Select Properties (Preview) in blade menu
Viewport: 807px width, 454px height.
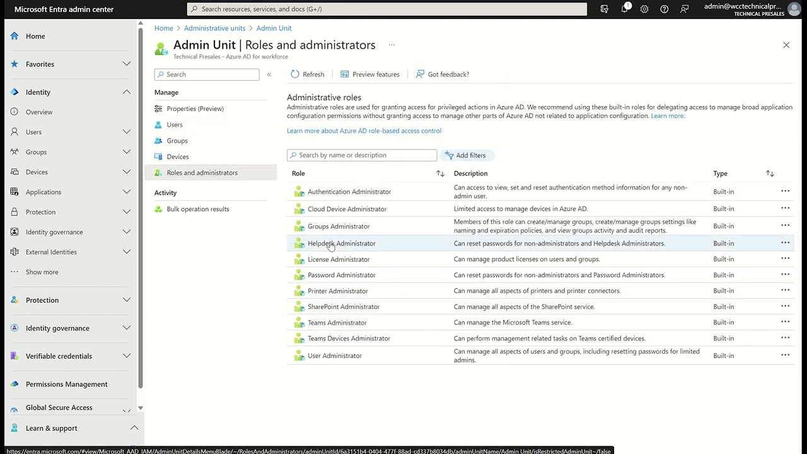tap(195, 108)
